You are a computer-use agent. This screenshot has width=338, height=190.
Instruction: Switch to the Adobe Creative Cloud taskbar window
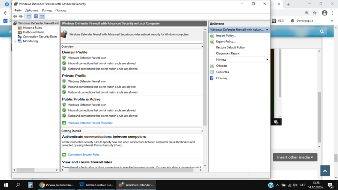click(x=97, y=185)
